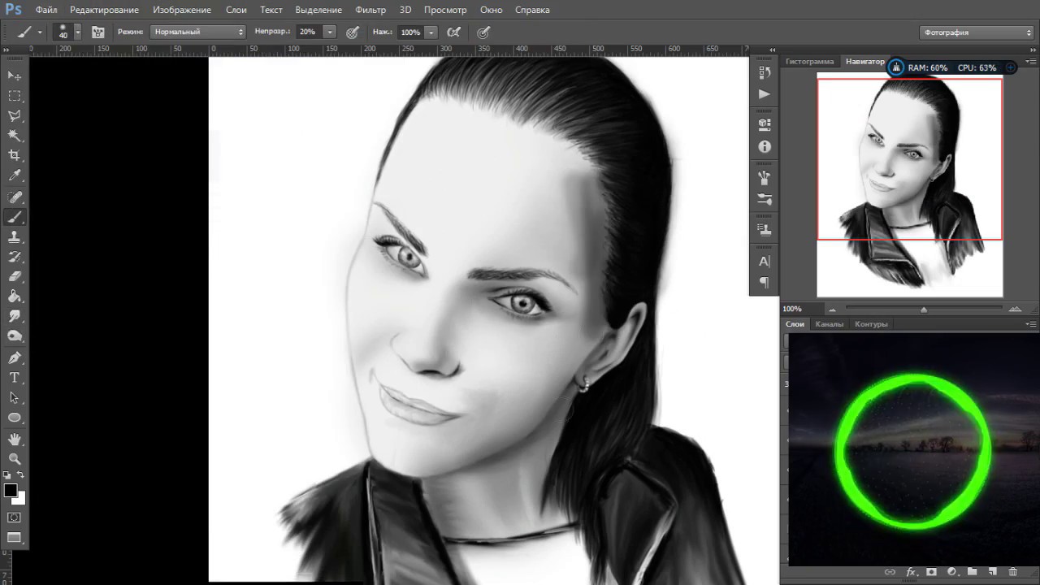Select the Pen tool
1040x585 pixels.
(15, 358)
